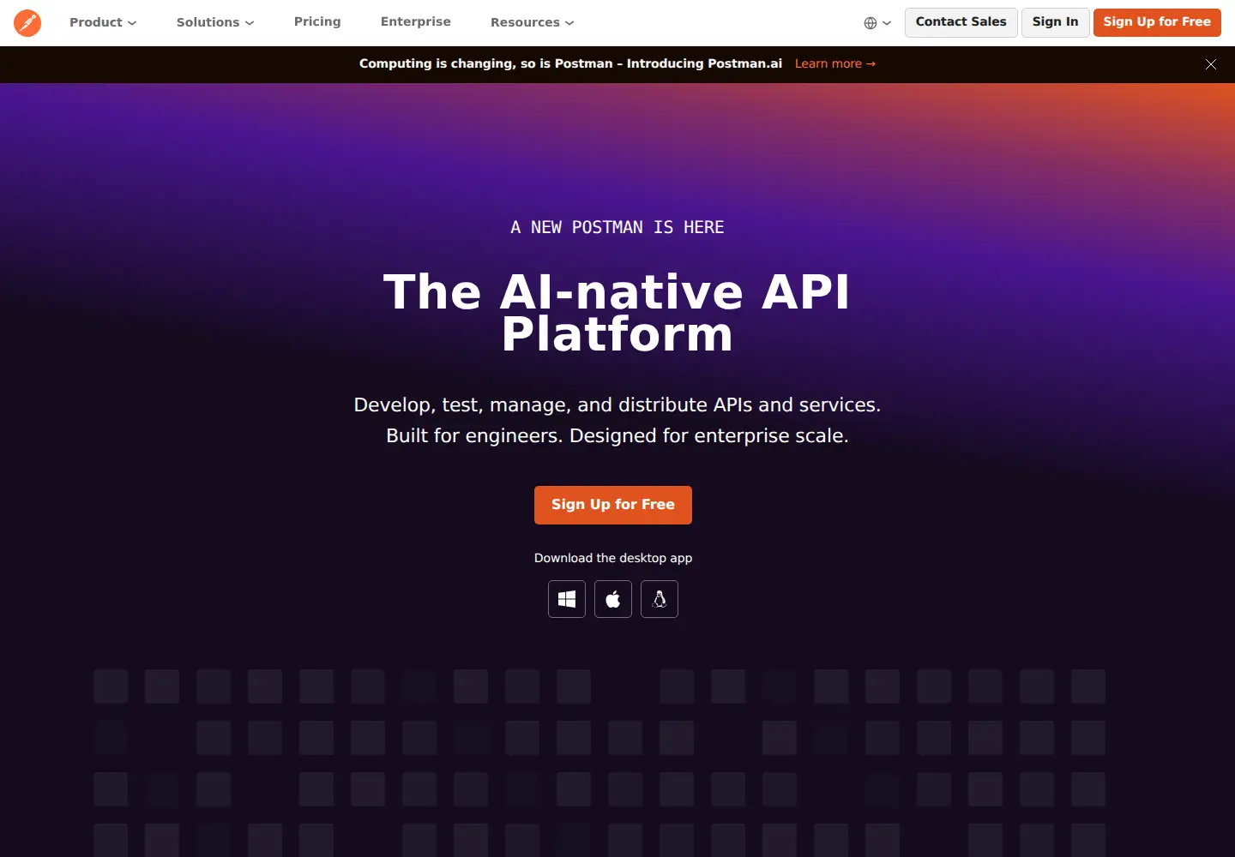The width and height of the screenshot is (1235, 857).
Task: Click the Sign In button
Action: pyautogui.click(x=1056, y=22)
